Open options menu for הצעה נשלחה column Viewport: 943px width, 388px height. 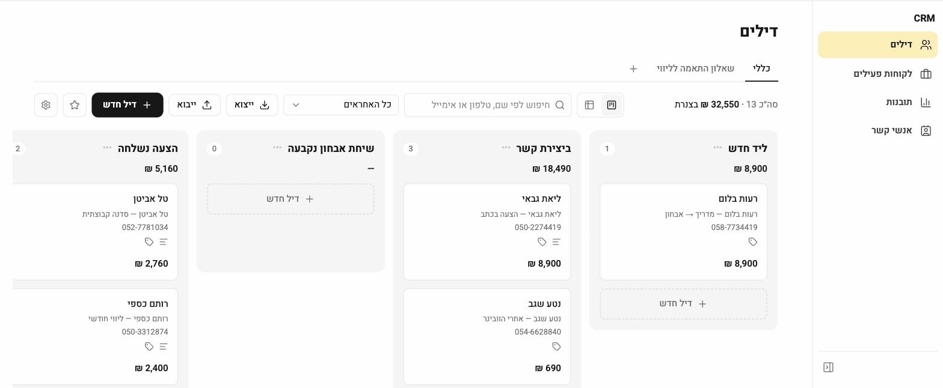(x=107, y=148)
